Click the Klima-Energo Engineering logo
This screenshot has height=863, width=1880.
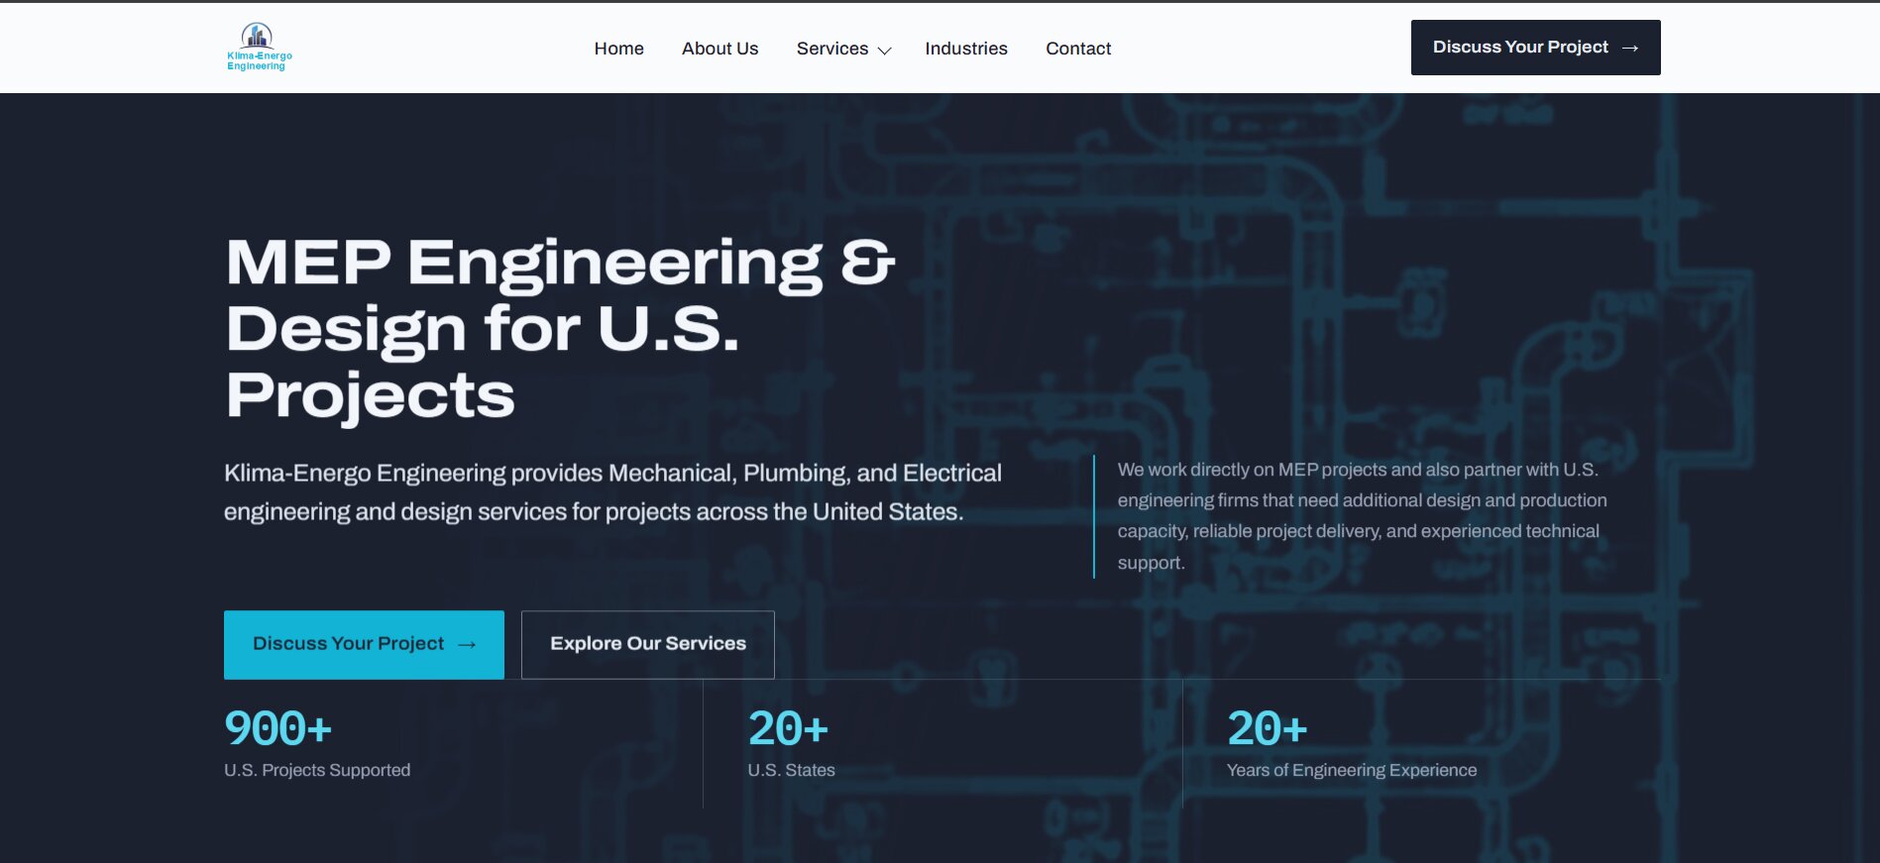259,47
